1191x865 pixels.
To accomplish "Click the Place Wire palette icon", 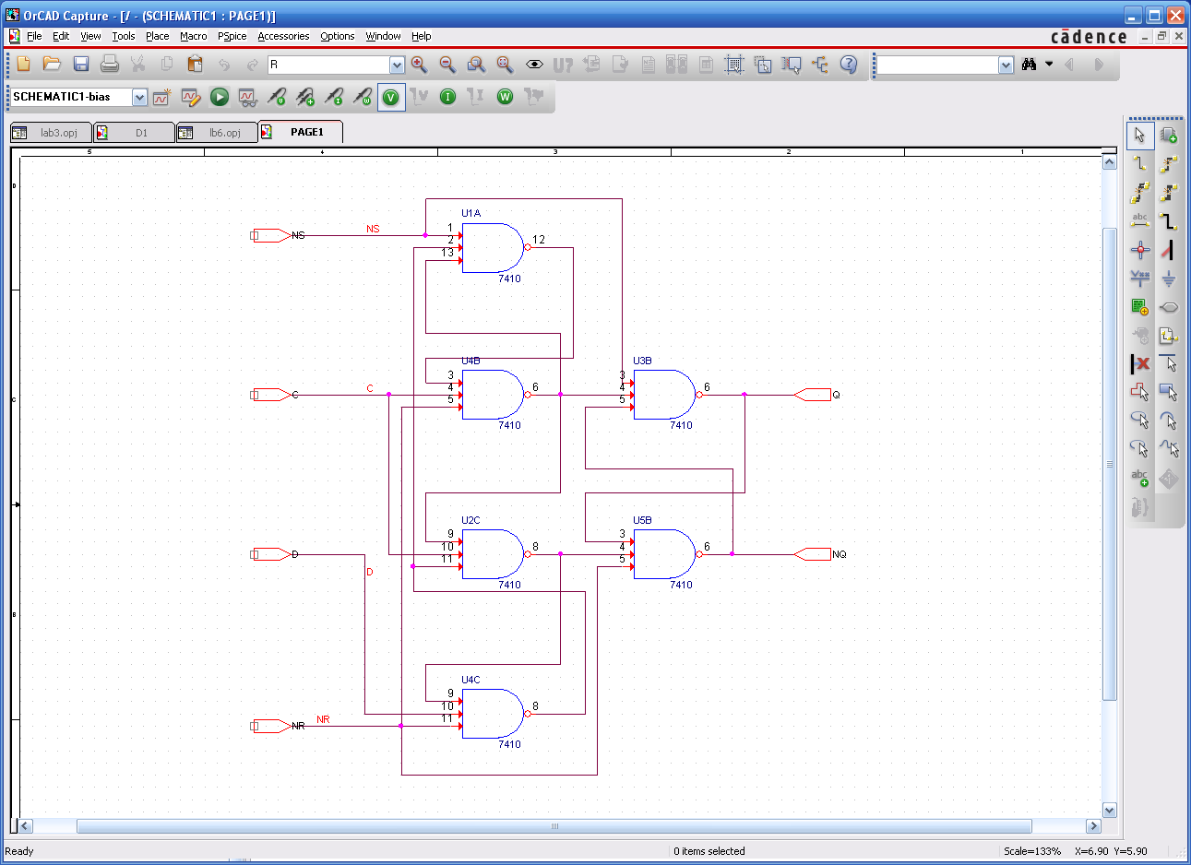I will (x=1140, y=164).
